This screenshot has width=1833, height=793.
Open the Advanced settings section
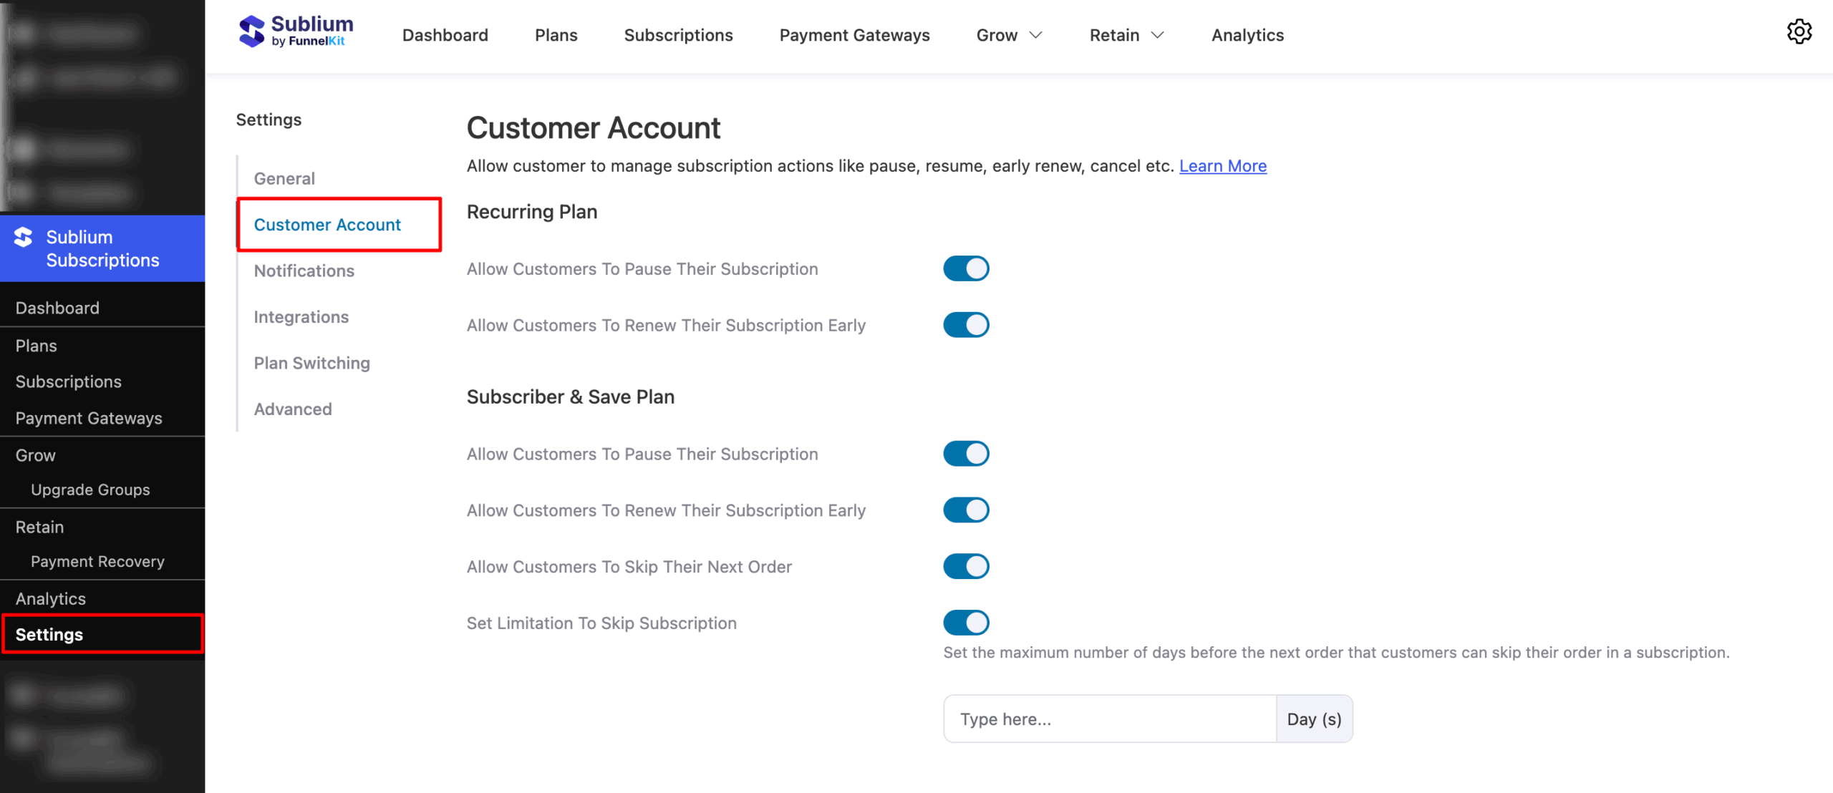click(292, 409)
